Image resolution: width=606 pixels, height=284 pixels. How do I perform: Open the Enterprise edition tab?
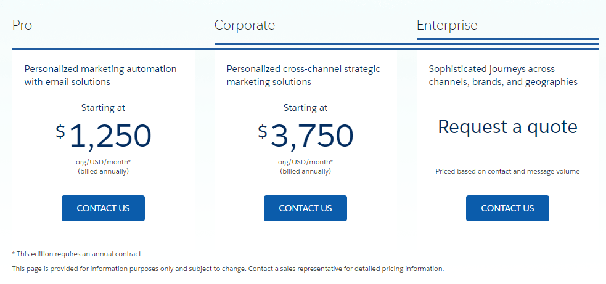[447, 25]
